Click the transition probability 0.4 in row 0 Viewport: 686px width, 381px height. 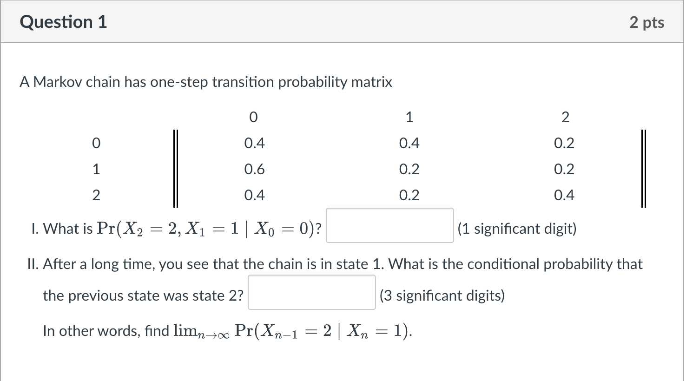(x=255, y=143)
